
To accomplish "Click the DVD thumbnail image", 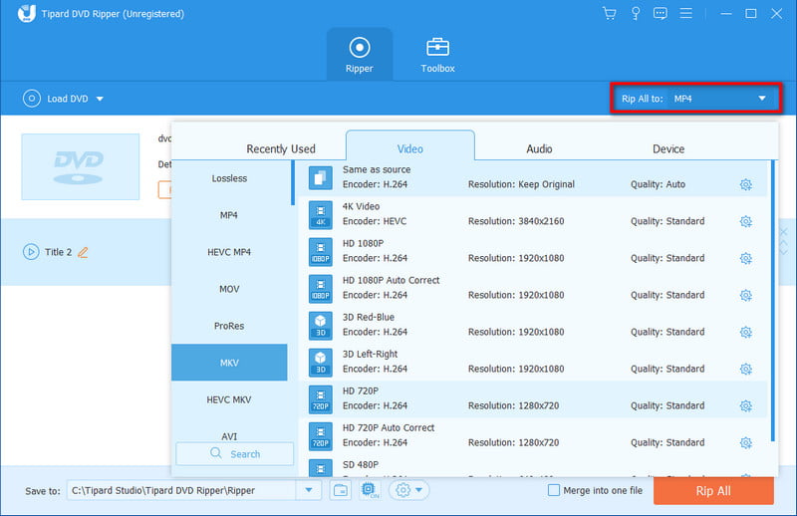I will (x=81, y=166).
